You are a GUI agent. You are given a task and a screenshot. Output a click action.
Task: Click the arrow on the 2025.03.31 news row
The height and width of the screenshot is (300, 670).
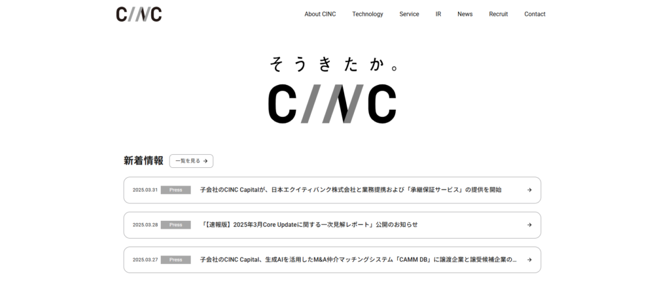coord(529,190)
